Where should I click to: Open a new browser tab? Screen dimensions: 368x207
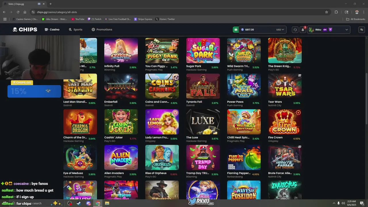pyautogui.click(x=50, y=4)
